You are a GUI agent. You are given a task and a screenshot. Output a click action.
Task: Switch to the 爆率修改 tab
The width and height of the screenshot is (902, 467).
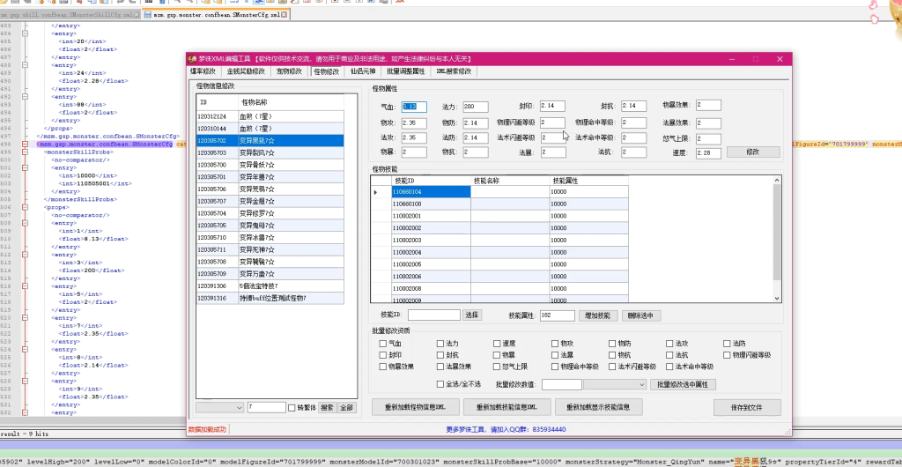[203, 71]
